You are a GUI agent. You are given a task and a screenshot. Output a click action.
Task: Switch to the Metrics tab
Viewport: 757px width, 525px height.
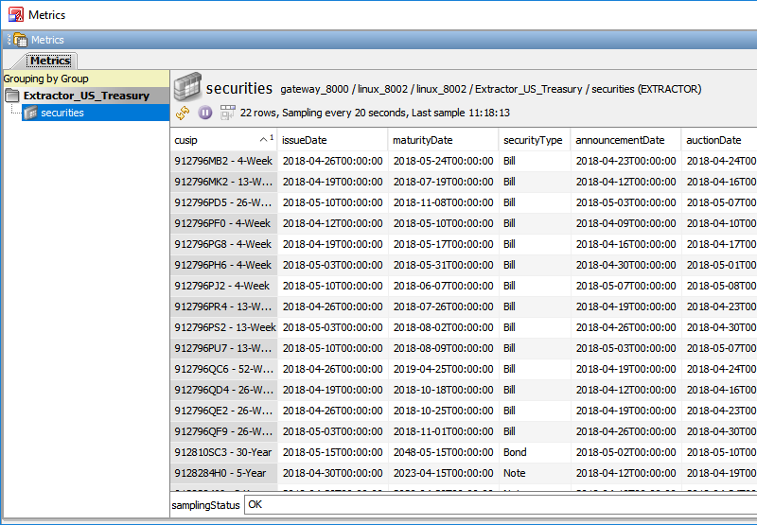click(x=50, y=61)
